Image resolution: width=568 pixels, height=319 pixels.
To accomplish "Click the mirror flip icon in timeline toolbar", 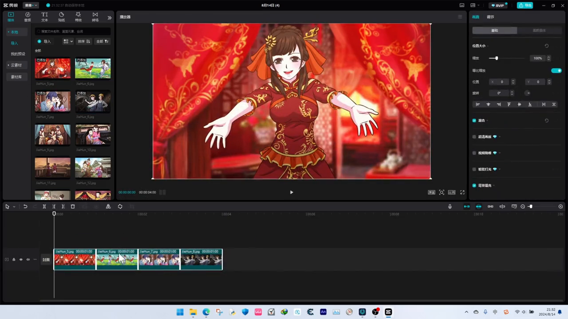I will tap(108, 206).
